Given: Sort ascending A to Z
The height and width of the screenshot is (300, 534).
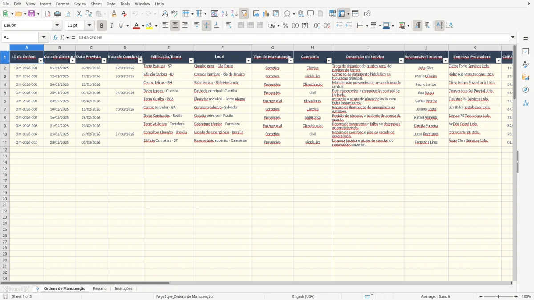Looking at the screenshot, I should (x=225, y=14).
